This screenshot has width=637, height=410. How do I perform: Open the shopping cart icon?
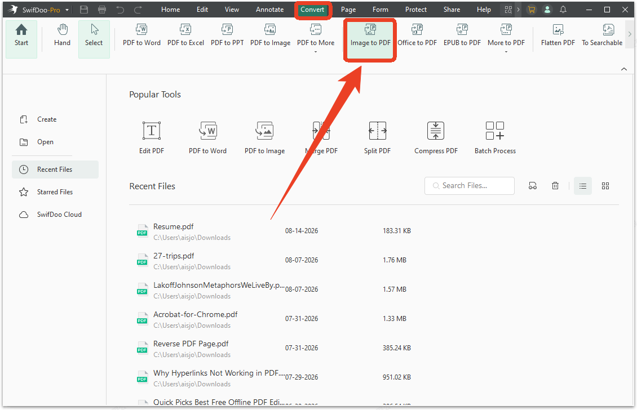coord(532,10)
